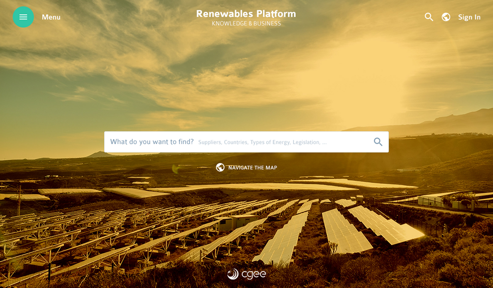Click the Menu text label

[x=51, y=17]
